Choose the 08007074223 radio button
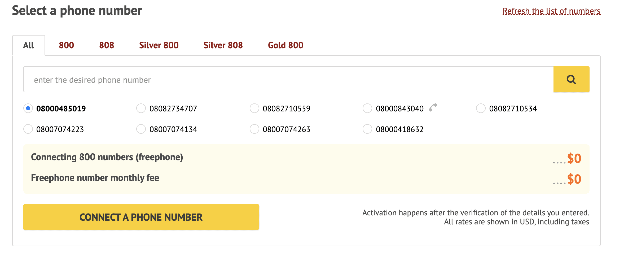624x261 pixels. [x=28, y=129]
